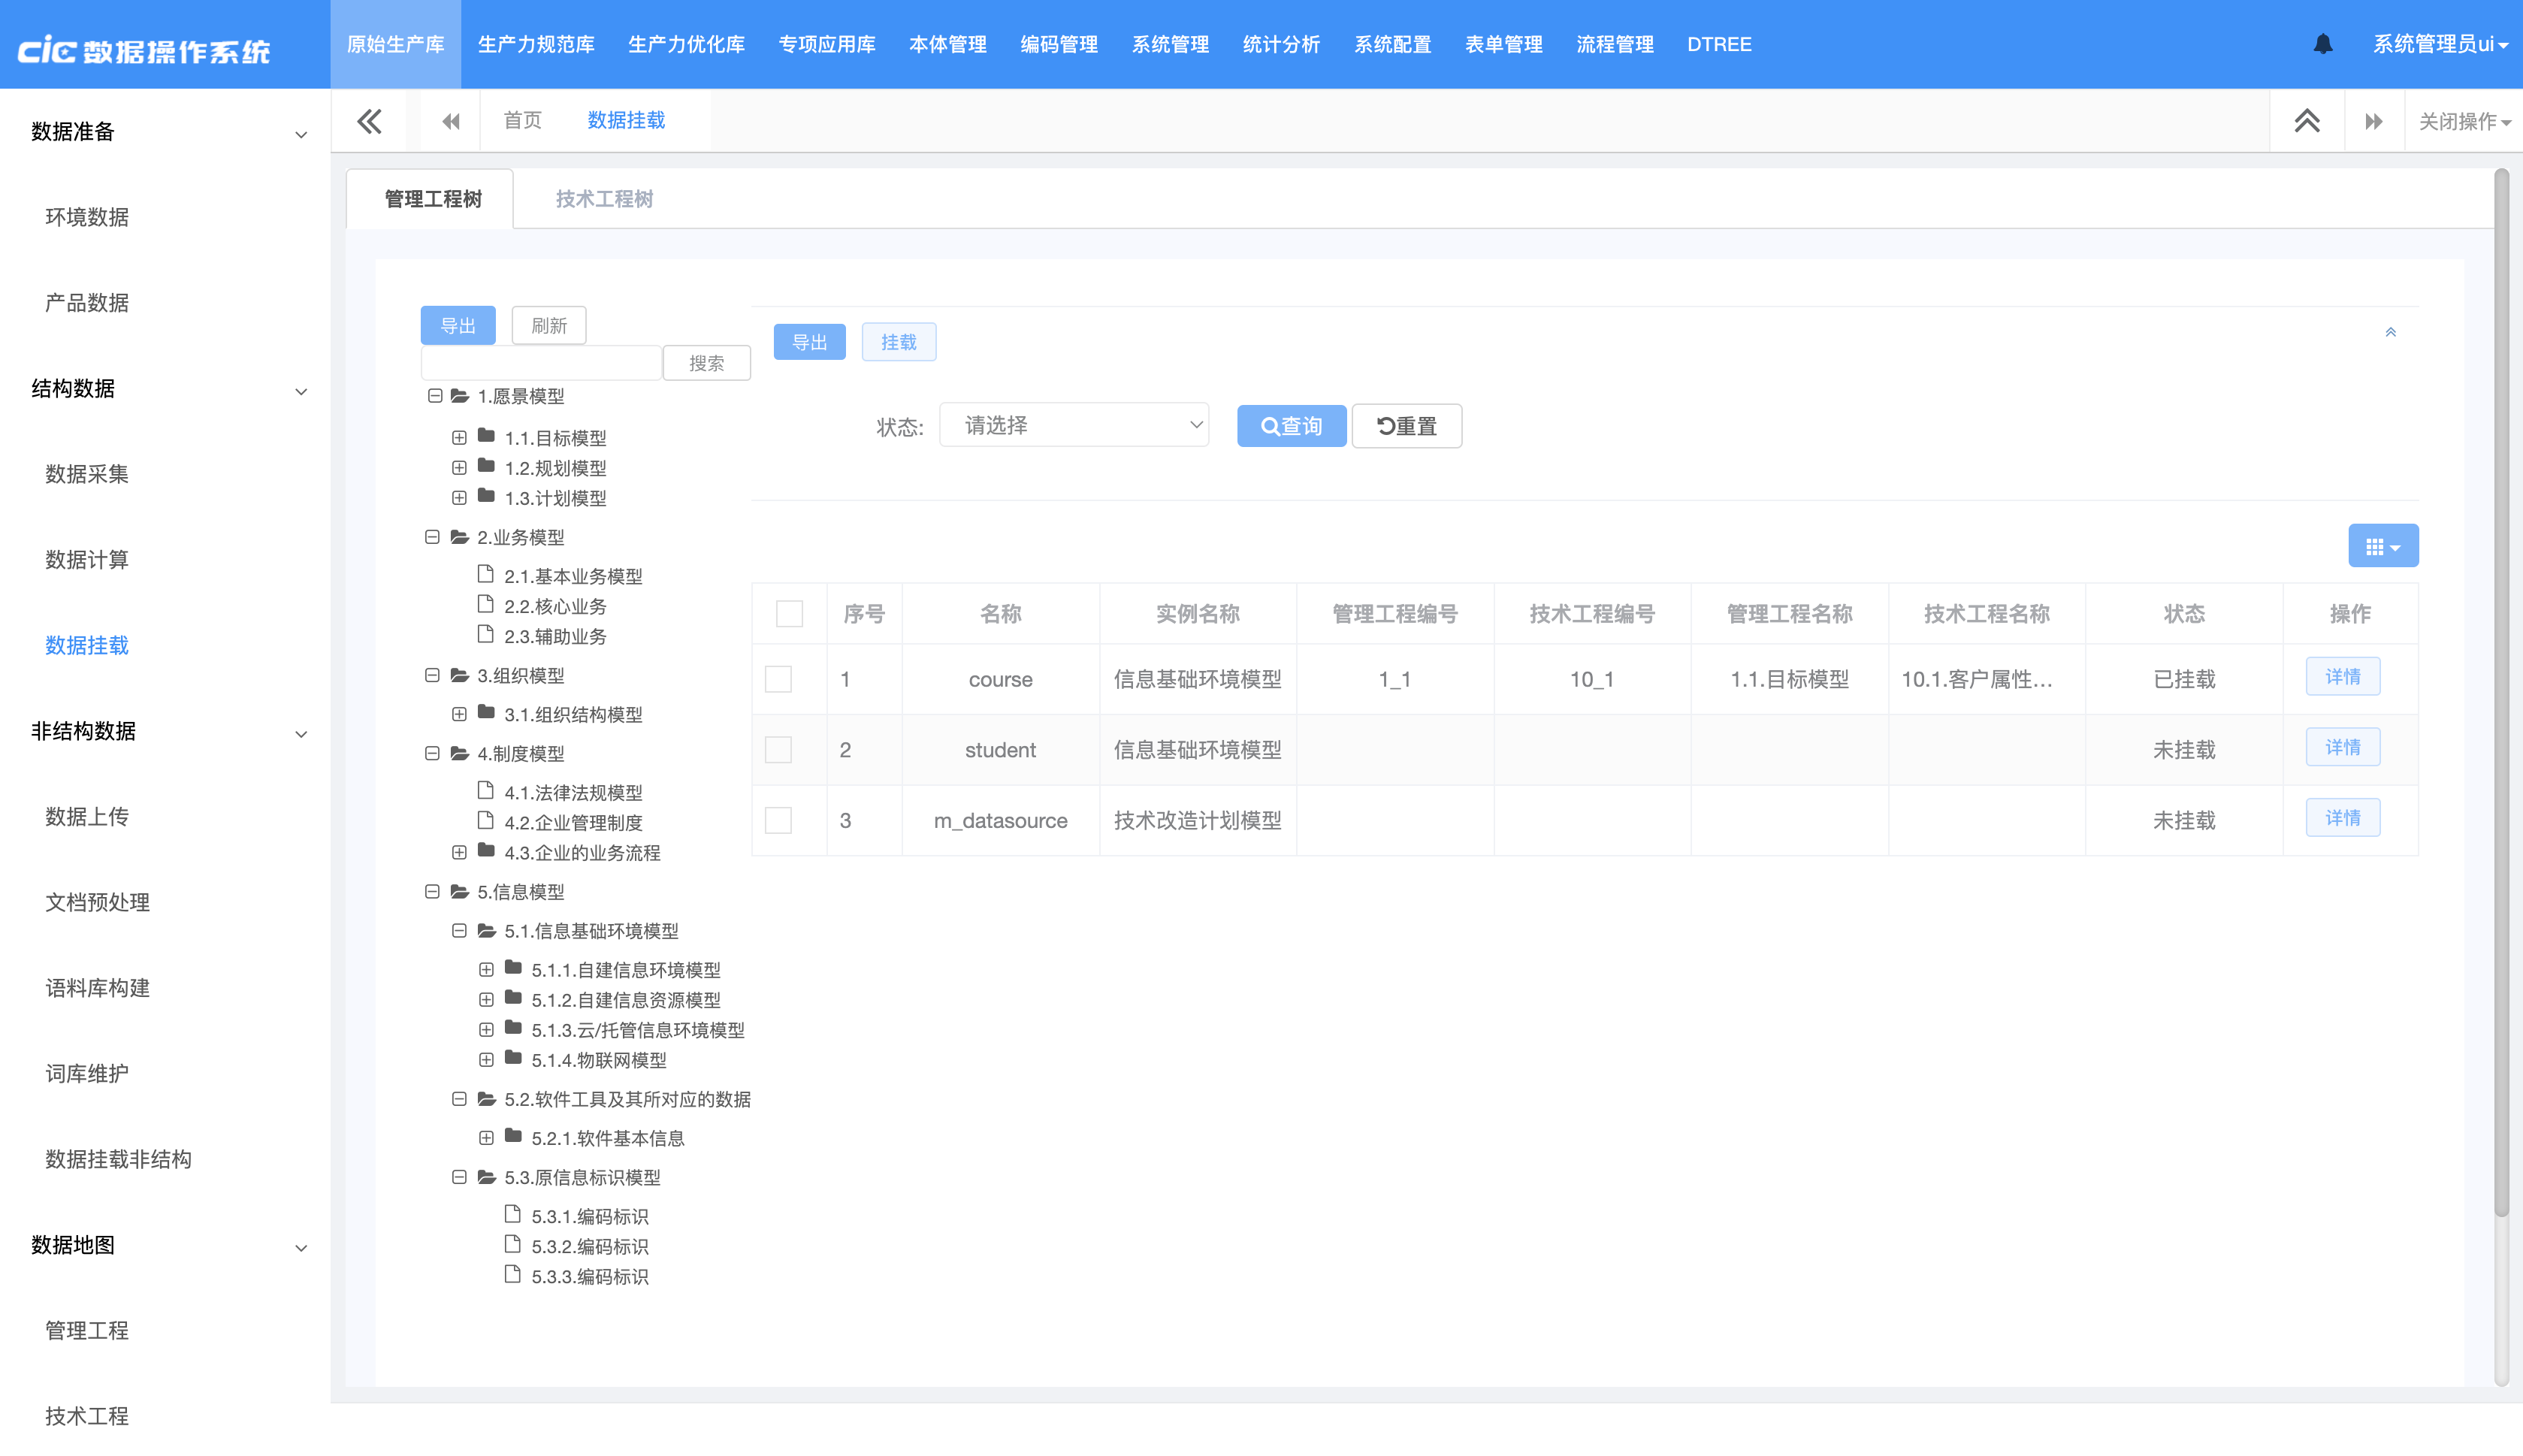The image size is (2523, 1456).
Task: Collapse the 5.信息模型 tree node
Action: 432,891
